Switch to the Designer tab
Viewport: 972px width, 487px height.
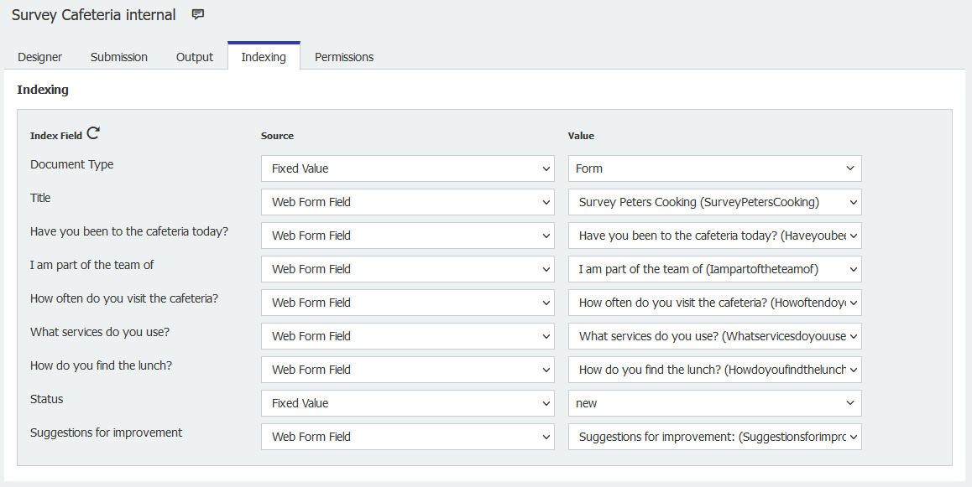pyautogui.click(x=39, y=56)
